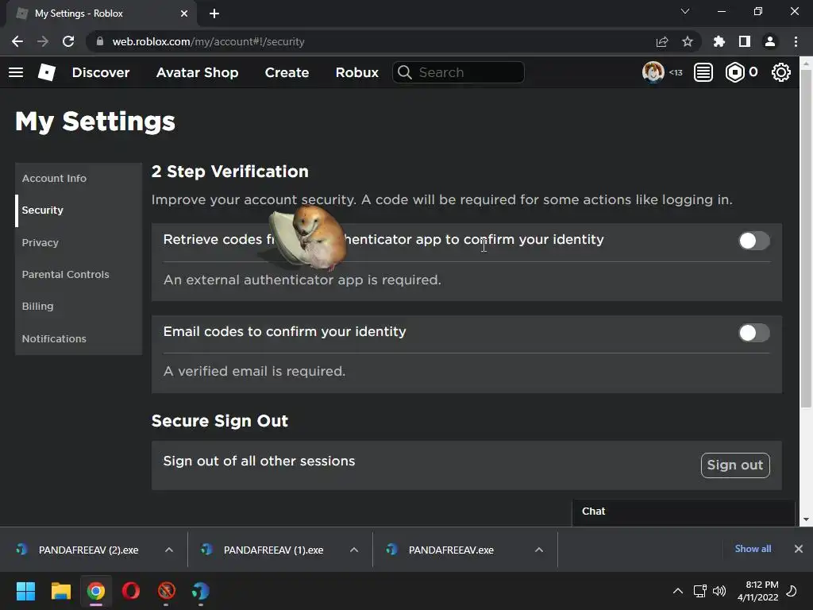
Task: Select Privacy settings tab
Action: point(79,243)
